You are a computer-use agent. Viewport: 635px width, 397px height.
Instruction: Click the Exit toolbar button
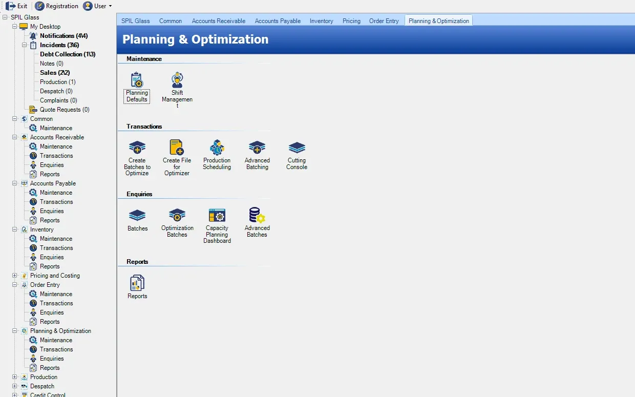pos(16,6)
